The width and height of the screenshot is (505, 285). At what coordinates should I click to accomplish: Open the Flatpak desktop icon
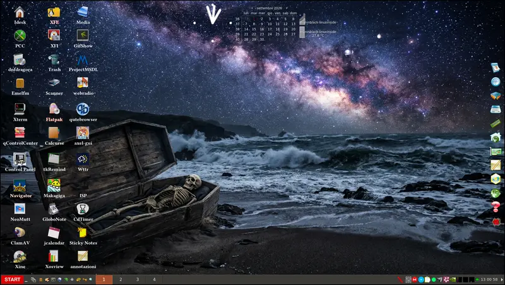tap(54, 109)
